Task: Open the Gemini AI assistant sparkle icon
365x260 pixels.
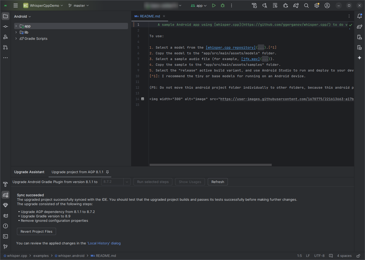Action: 360,58
